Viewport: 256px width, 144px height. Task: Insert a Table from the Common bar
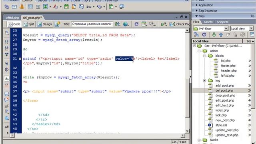(x=30, y=7)
